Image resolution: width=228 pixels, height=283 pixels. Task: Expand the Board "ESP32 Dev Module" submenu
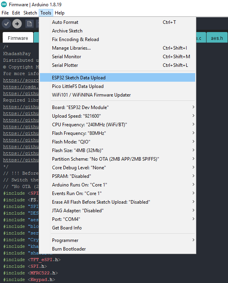point(118,107)
